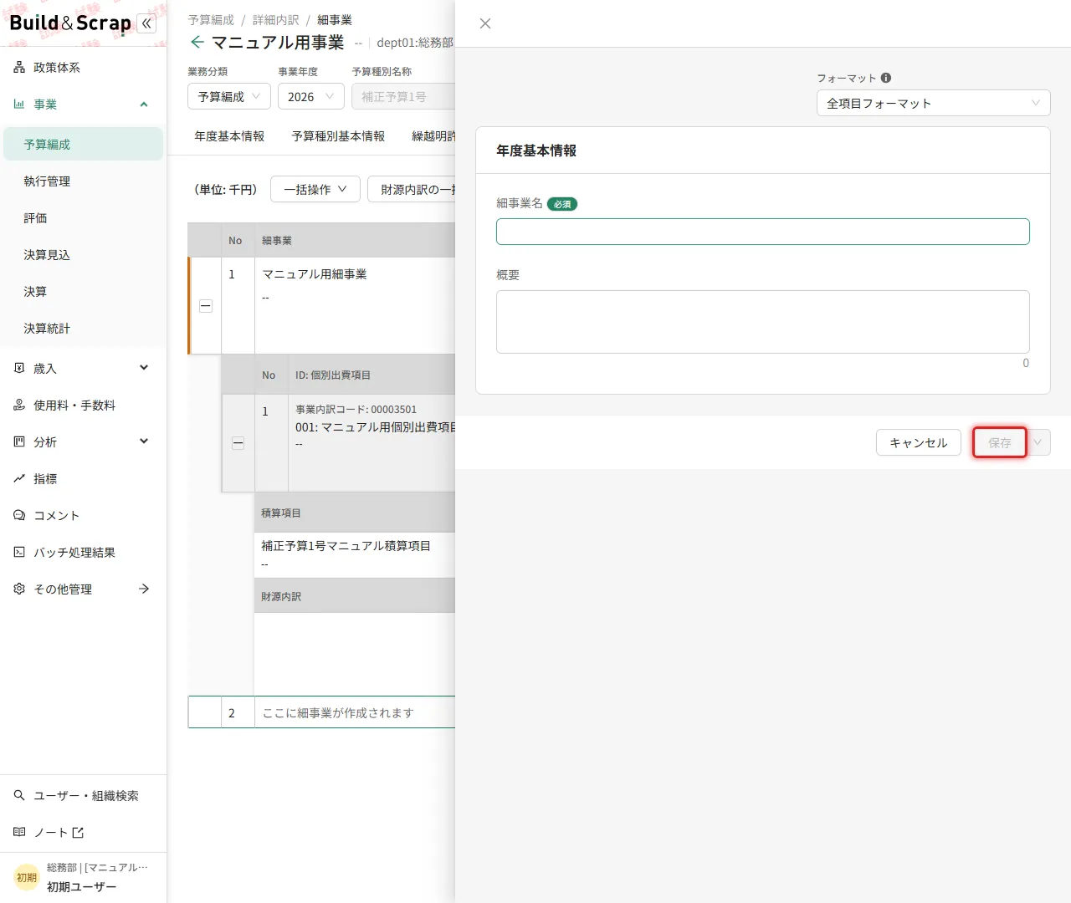The image size is (1071, 903).
Task: Click 補正予算1号マニュアル積算項目 text
Action: (346, 545)
